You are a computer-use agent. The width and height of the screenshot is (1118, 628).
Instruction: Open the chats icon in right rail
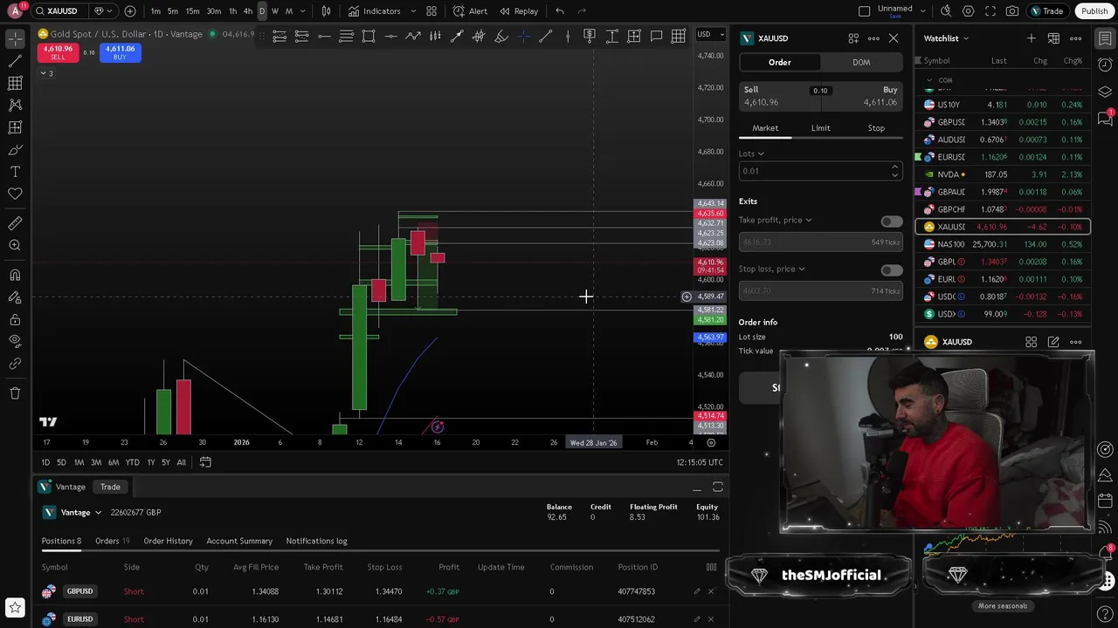point(1105,119)
